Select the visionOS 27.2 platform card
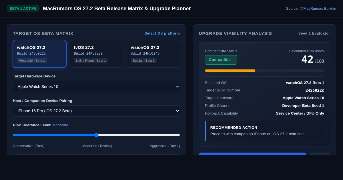 coord(153,54)
